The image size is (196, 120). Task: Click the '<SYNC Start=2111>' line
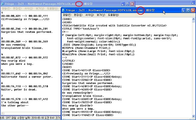click(92, 77)
